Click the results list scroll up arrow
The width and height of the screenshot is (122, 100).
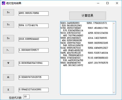click(114, 23)
